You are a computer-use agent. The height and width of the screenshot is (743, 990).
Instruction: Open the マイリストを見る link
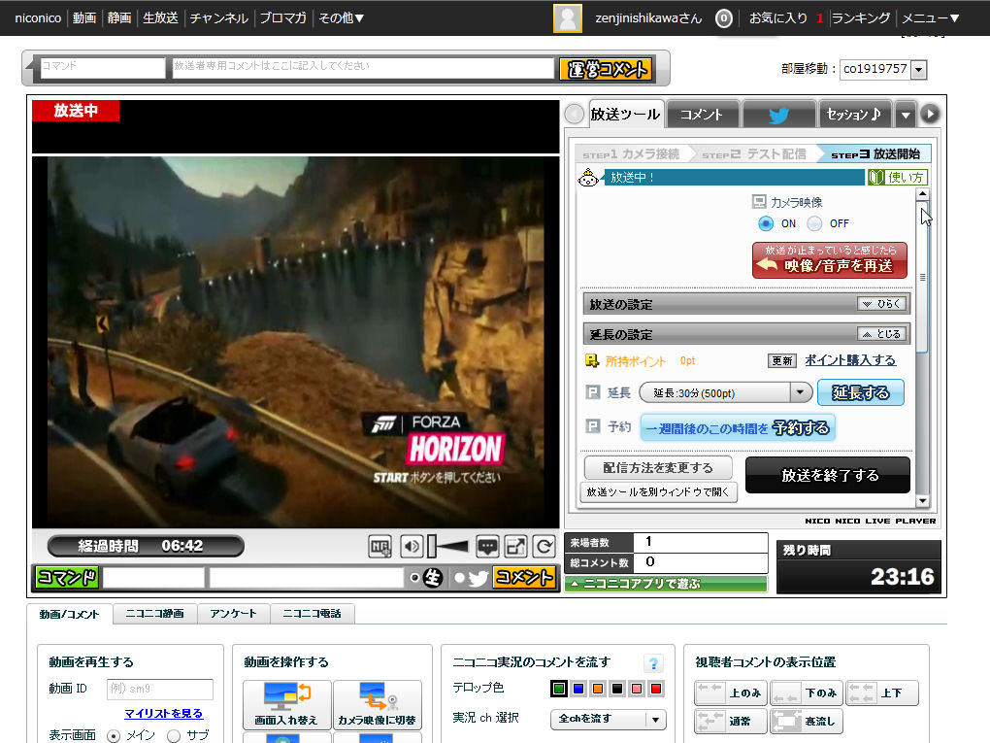163,713
